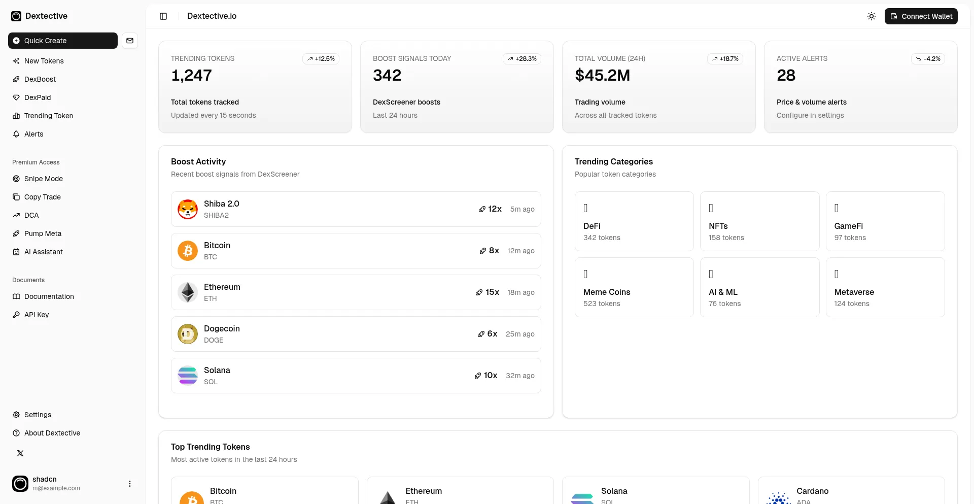Image resolution: width=974 pixels, height=504 pixels.
Task: Click the Quick Create button
Action: pos(63,41)
